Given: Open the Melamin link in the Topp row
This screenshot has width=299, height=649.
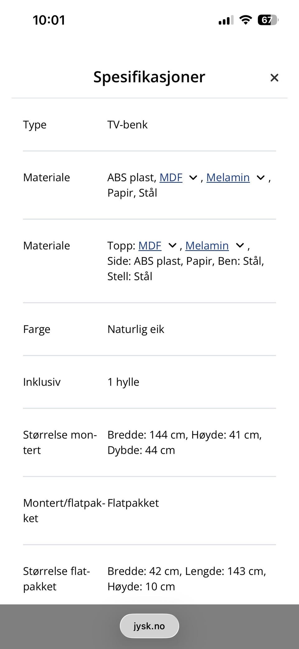Looking at the screenshot, I should point(207,245).
